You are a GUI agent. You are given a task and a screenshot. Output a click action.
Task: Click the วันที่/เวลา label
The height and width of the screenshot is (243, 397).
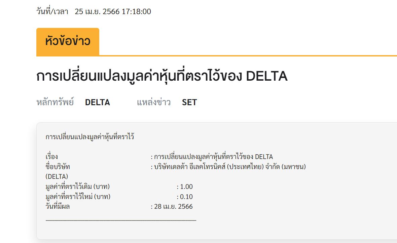[x=52, y=12]
